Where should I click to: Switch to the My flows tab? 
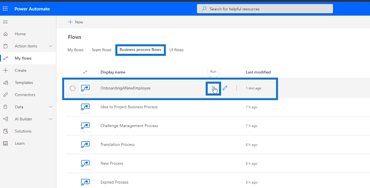click(x=76, y=50)
